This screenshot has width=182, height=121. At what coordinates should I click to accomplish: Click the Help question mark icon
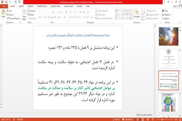[164, 2]
